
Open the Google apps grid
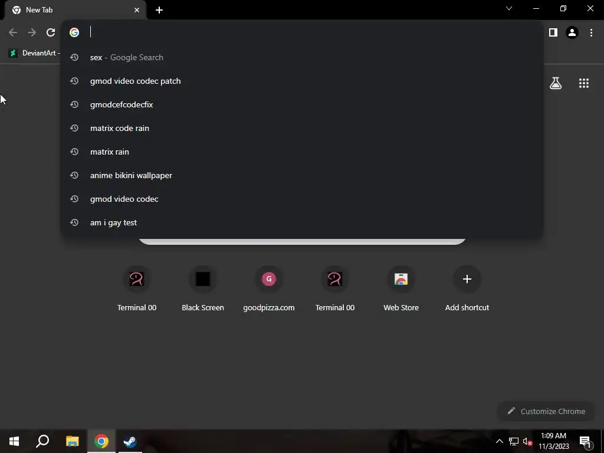click(x=583, y=83)
